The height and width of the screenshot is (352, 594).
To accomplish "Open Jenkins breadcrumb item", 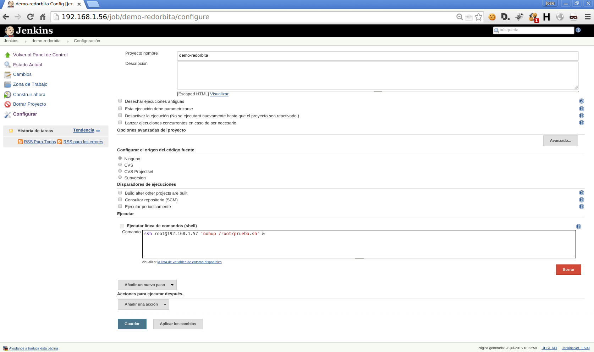I will (x=11, y=41).
